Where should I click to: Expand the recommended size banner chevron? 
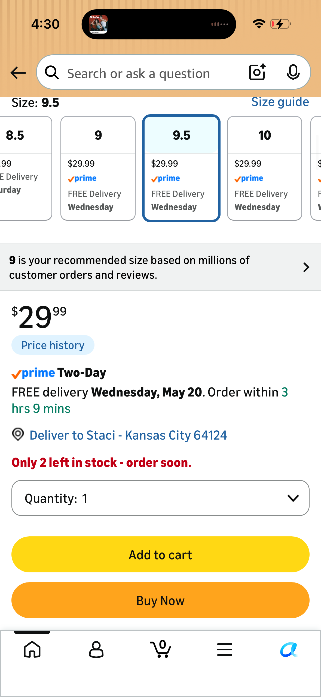point(306,267)
